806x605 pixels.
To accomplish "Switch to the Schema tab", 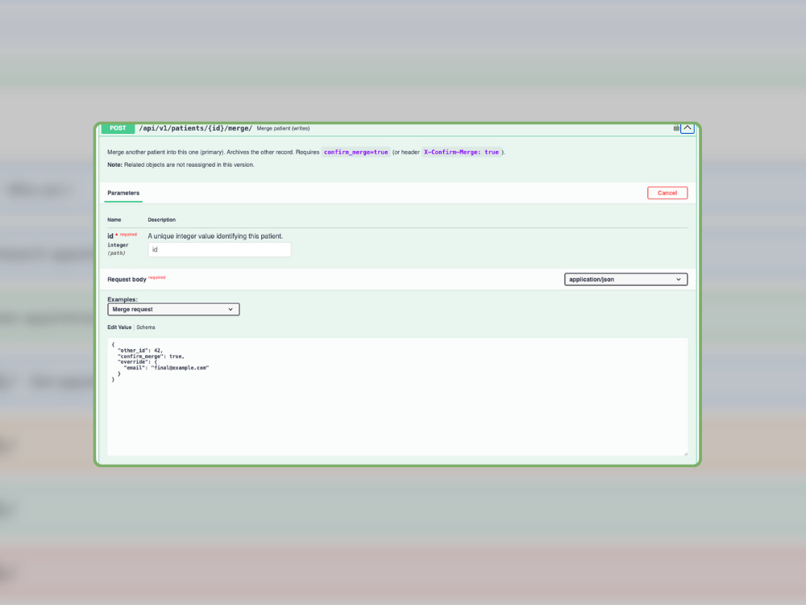I will 145,328.
